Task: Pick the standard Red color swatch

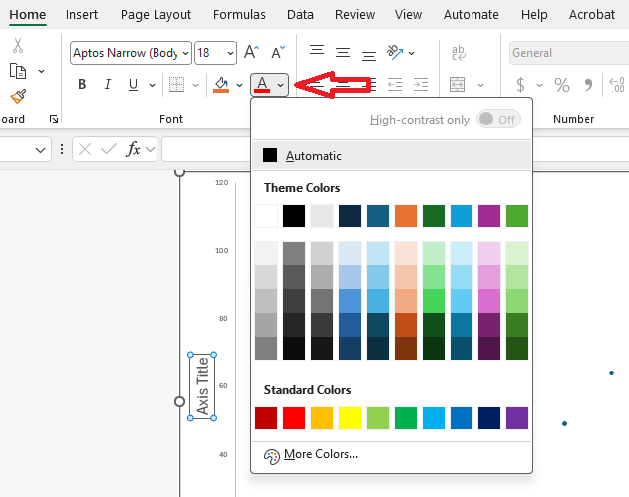Action: [294, 418]
